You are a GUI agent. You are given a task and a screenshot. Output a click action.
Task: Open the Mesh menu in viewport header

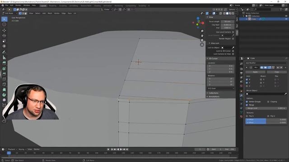(x=50, y=13)
